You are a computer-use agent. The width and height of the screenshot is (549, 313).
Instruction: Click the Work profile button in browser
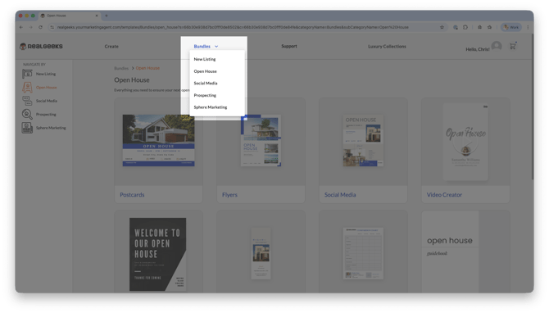[x=511, y=27]
